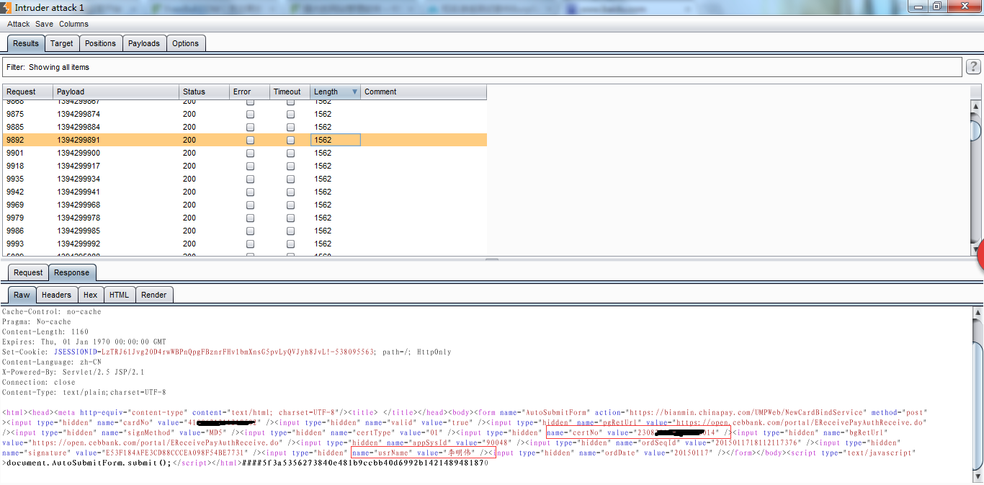Sort by the Payload column header

pos(116,92)
